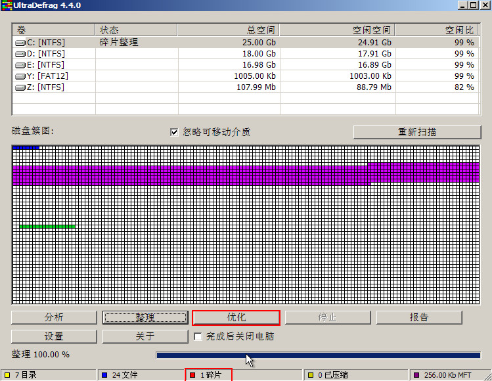Screen dimensions: 492x381
Task: Click the drive icon for volume Y:
Action: click(20, 76)
